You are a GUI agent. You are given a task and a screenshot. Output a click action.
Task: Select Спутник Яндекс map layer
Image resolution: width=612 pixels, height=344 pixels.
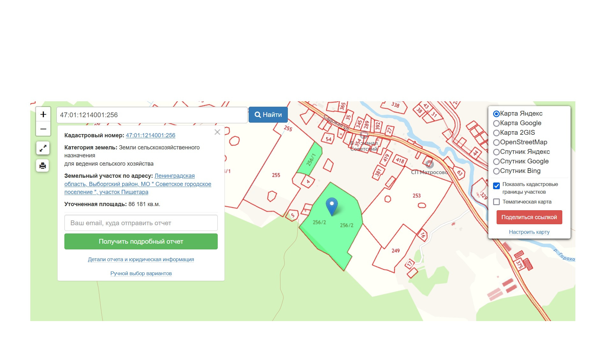pyautogui.click(x=496, y=152)
